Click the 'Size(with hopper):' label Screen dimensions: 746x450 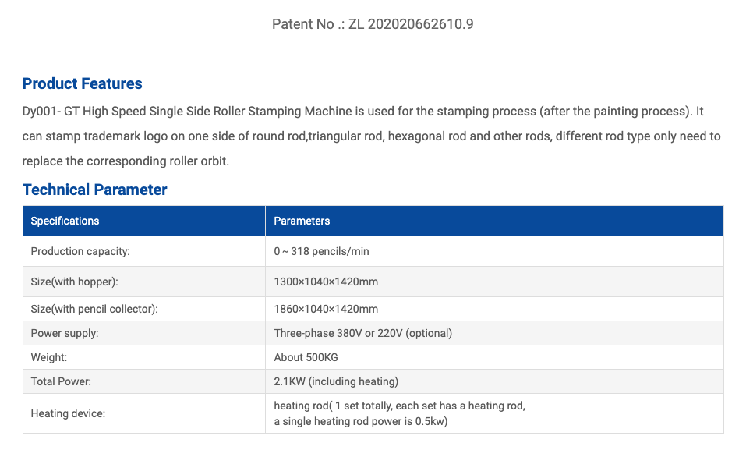[74, 282]
